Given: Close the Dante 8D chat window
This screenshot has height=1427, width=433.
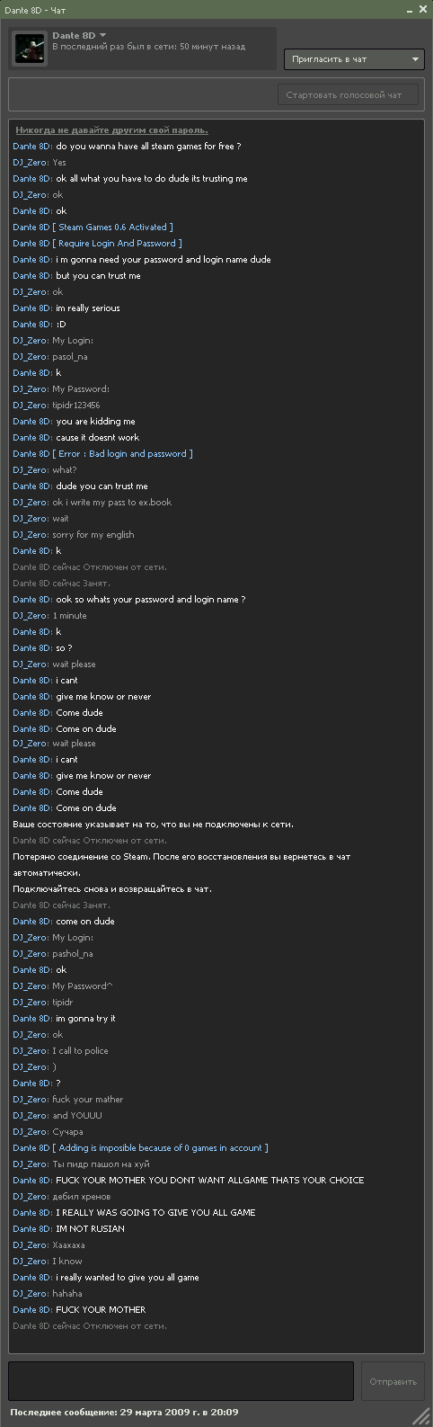Looking at the screenshot, I should pyautogui.click(x=422, y=9).
